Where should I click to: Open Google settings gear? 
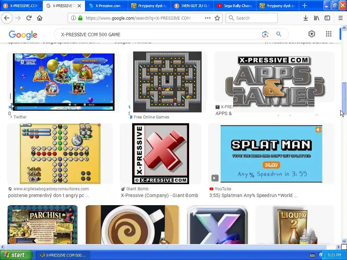pos(312,34)
